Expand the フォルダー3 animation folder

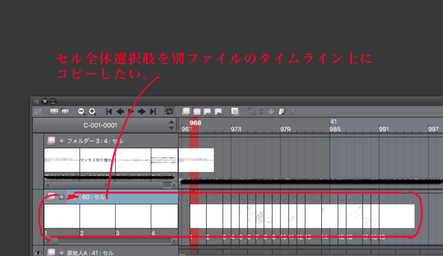61,141
